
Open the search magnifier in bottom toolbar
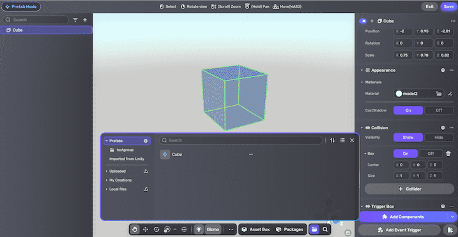(x=325, y=229)
